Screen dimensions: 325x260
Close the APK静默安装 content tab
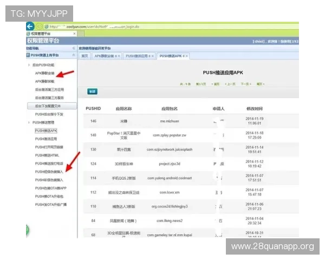(119, 56)
